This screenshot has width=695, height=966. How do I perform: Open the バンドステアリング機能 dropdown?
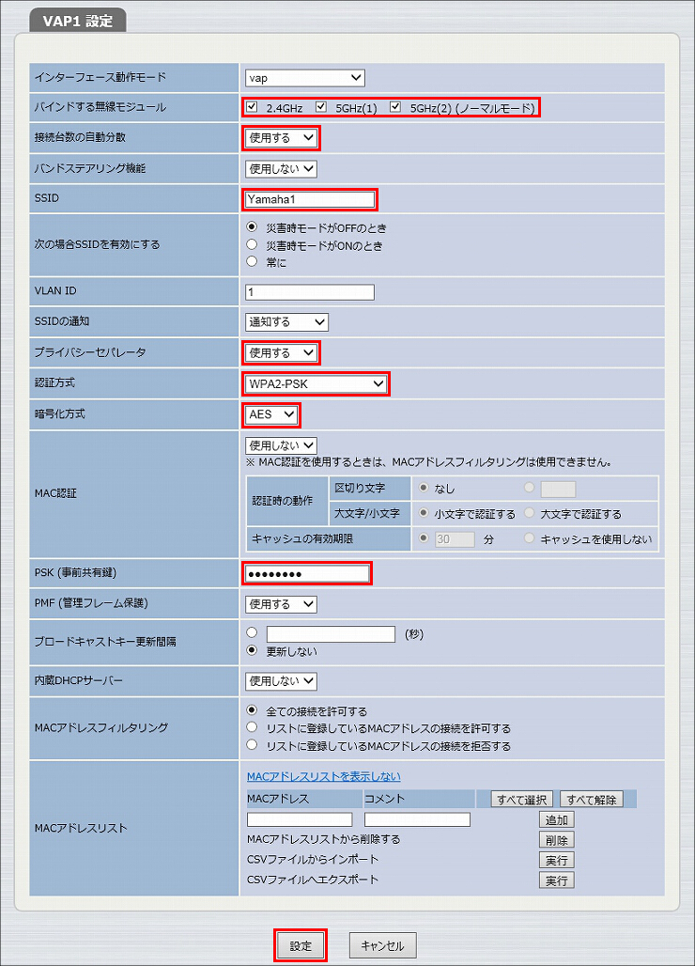pos(281,168)
